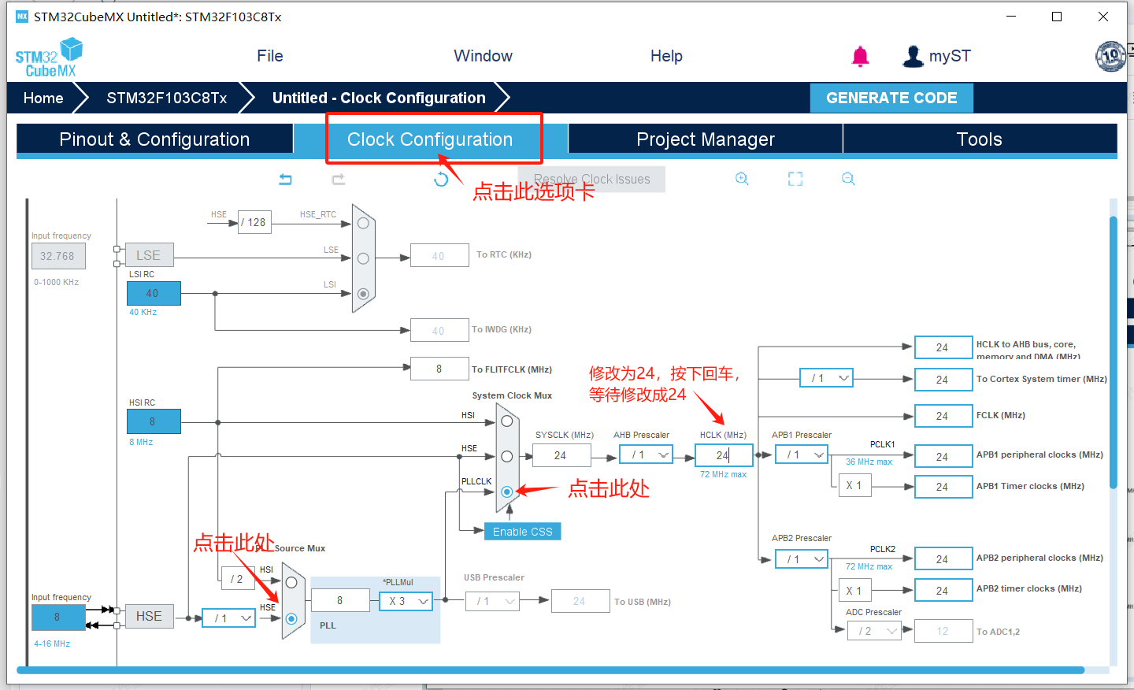Choose HSE in the PLL Source Mux

291,618
